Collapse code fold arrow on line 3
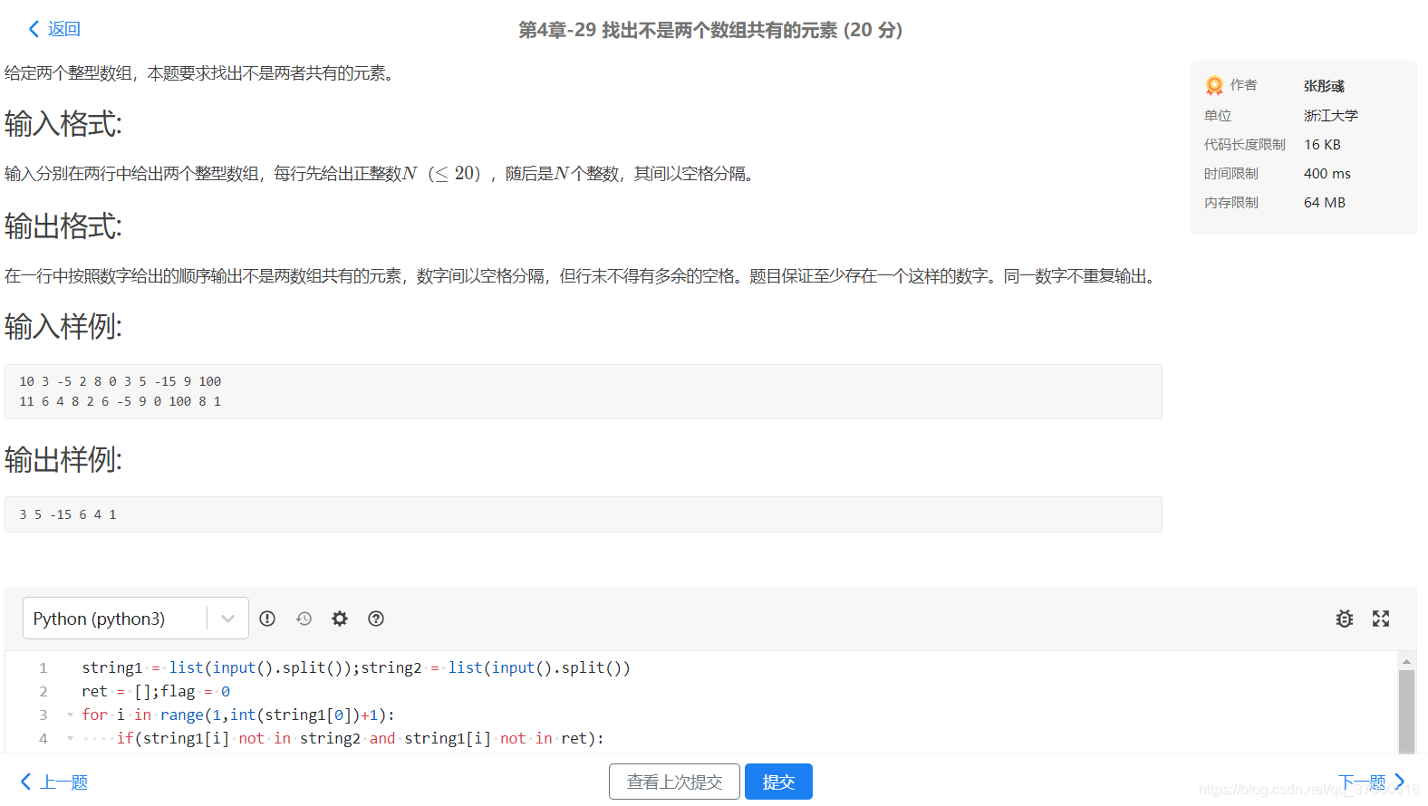This screenshot has height=806, width=1428. (70, 715)
